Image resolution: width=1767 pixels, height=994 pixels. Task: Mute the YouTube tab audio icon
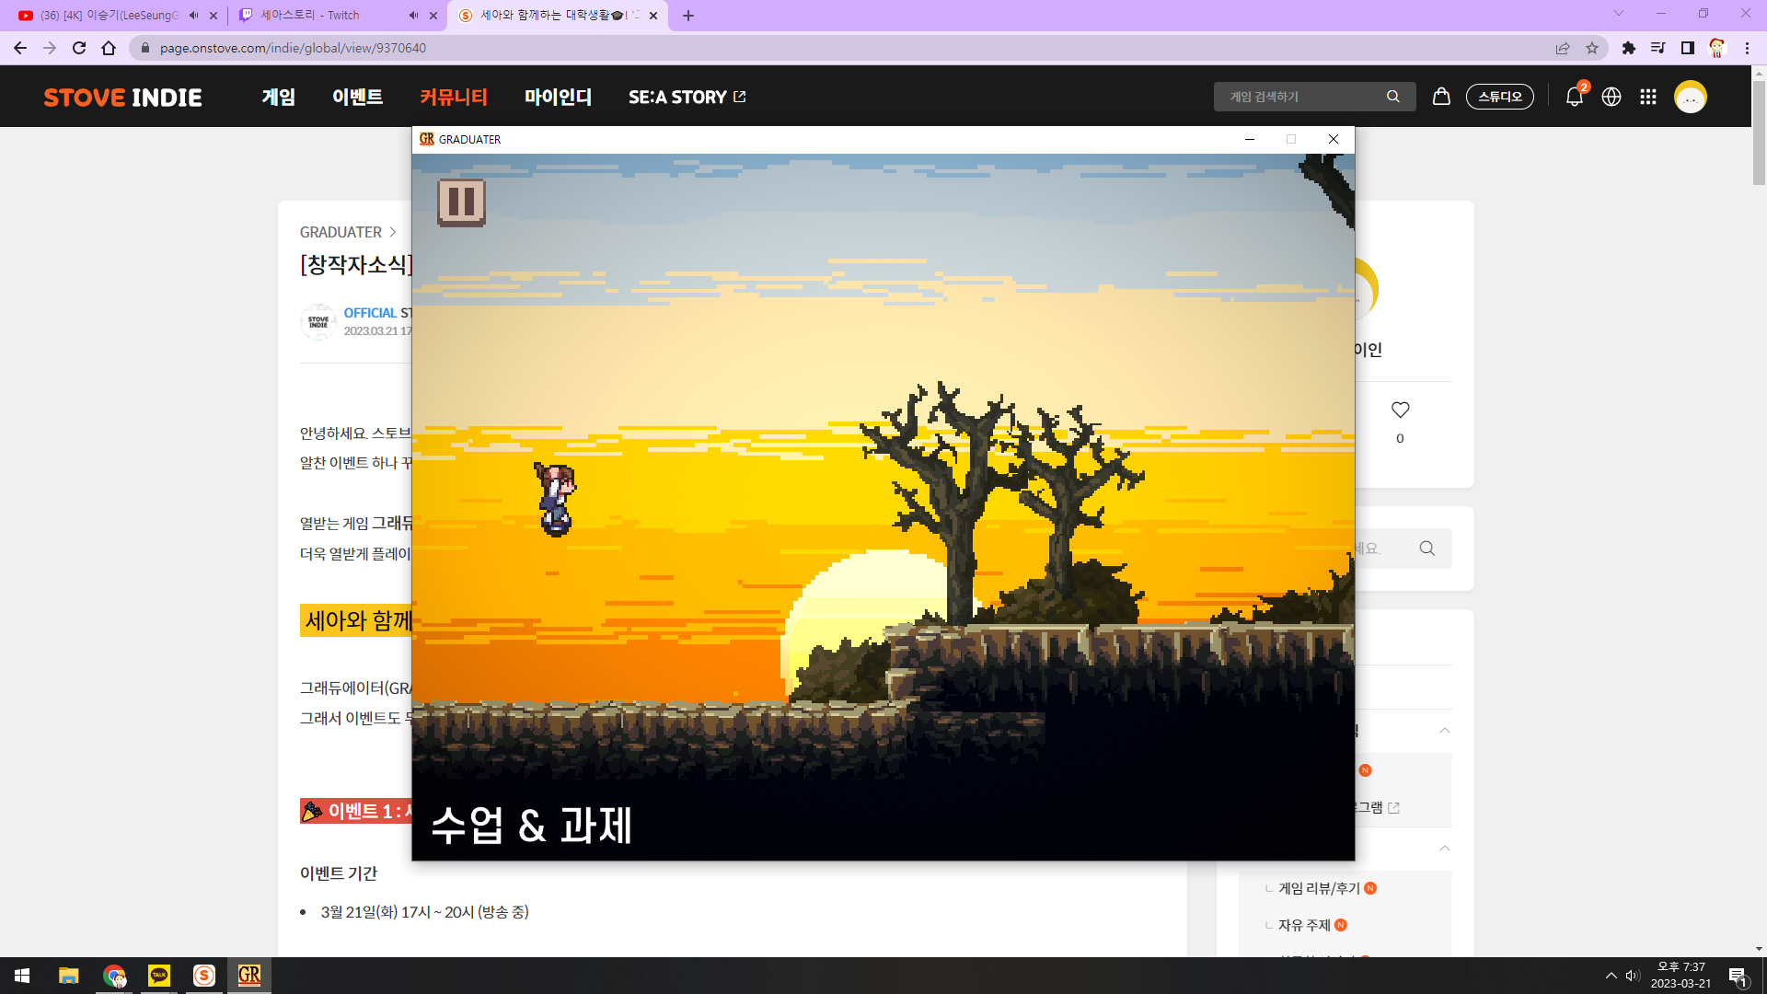coord(193,16)
